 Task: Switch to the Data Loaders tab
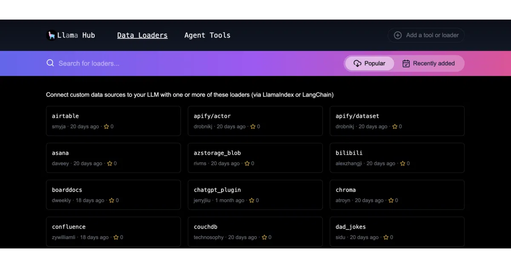142,35
